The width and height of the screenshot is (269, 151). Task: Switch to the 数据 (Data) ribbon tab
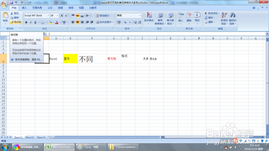60,8
